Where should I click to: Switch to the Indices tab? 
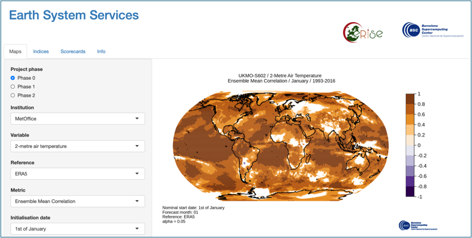(41, 51)
